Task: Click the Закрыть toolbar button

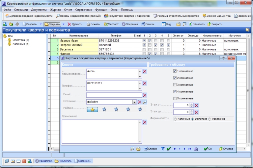Action: [x=215, y=24]
